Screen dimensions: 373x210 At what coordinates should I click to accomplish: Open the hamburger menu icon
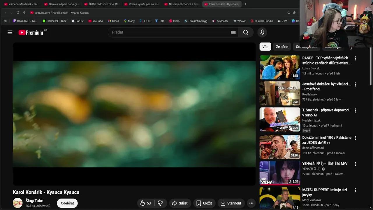pyautogui.click(x=10, y=32)
